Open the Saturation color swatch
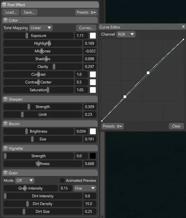The width and height of the screenshot is (186, 218). click(x=93, y=90)
